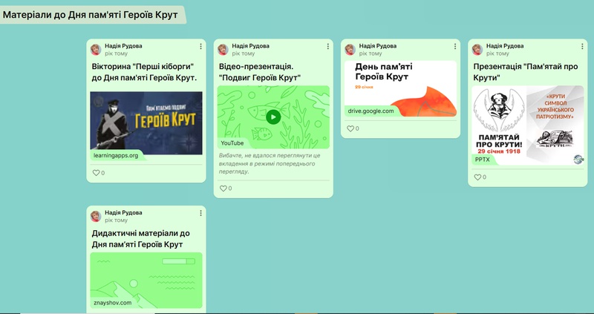Like the "Пам'ятай про Крути" presentation post

click(477, 177)
